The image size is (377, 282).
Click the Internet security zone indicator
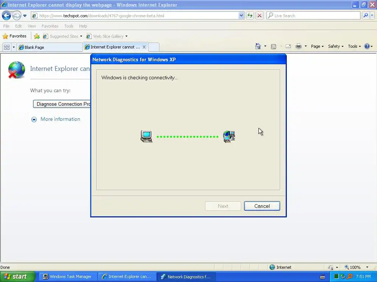click(x=280, y=267)
